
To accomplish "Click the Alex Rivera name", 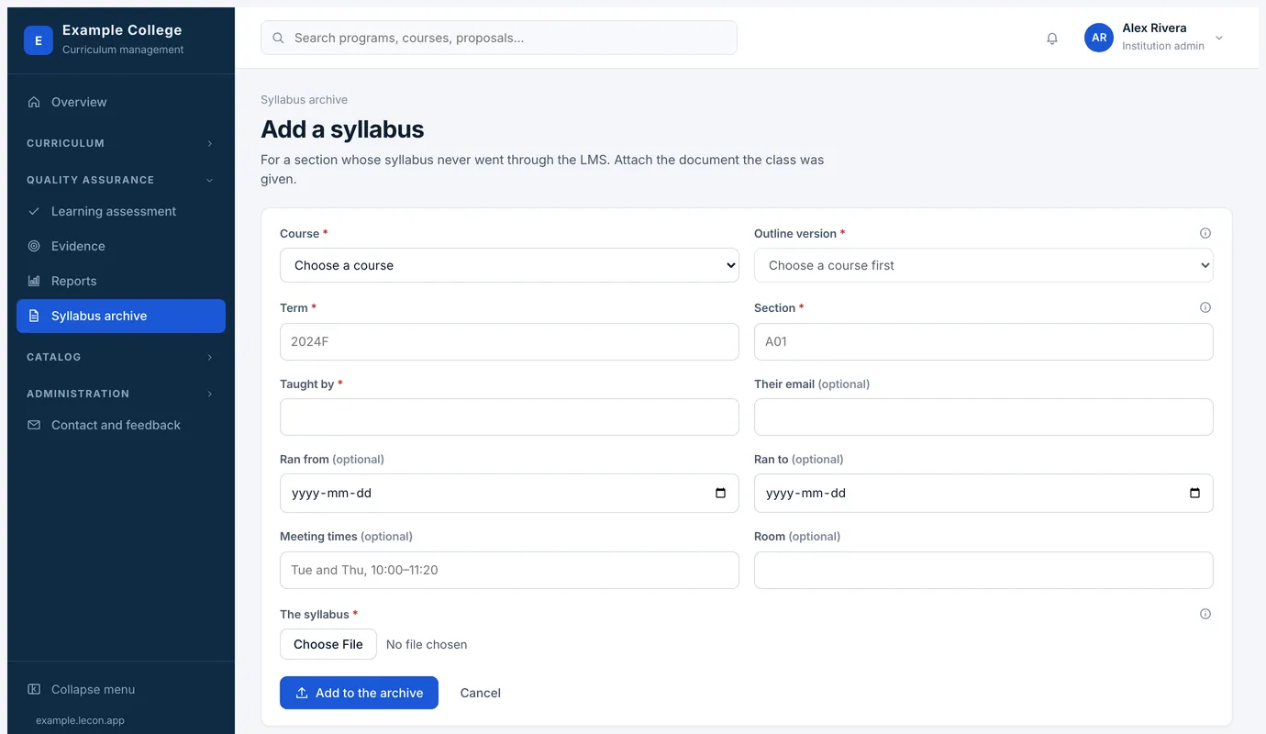I will pos(1154,28).
